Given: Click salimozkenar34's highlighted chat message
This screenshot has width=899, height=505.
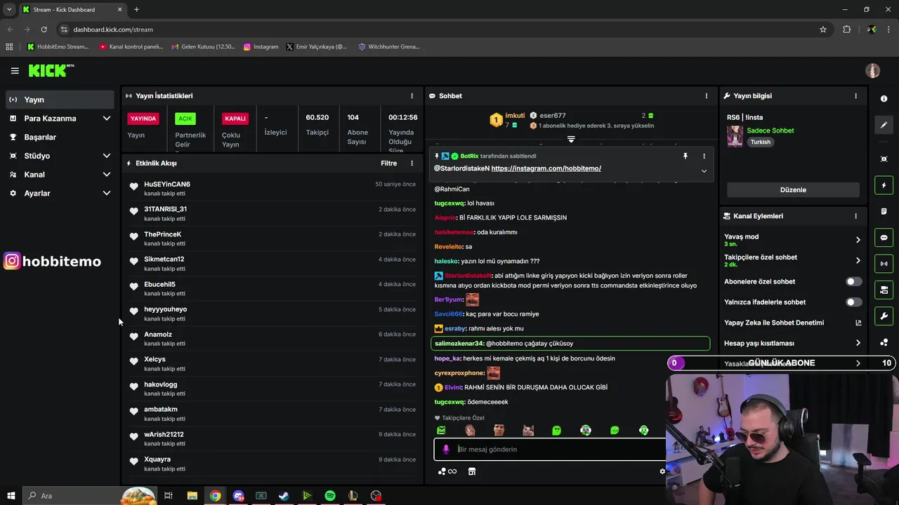Looking at the screenshot, I should pyautogui.click(x=570, y=344).
